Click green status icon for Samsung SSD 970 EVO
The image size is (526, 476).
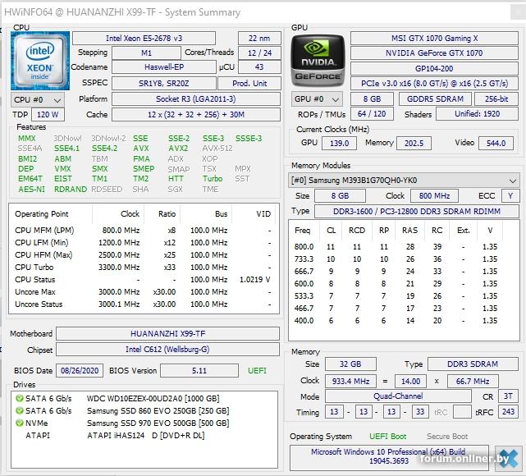(x=20, y=423)
